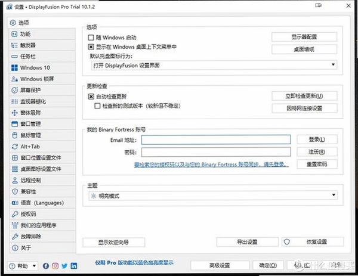Screen dimensions: 358x276
Task: Close the settings window
Action: pyautogui.click(x=348, y=6)
